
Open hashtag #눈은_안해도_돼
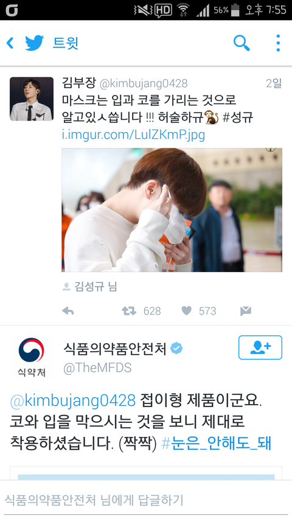coord(216,443)
